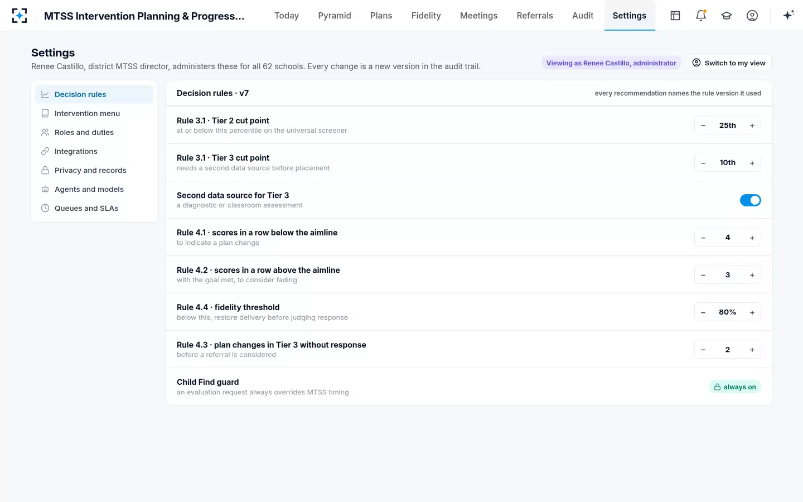The width and height of the screenshot is (803, 502).
Task: Click the fidelity threshold 80% value
Action: pos(728,312)
